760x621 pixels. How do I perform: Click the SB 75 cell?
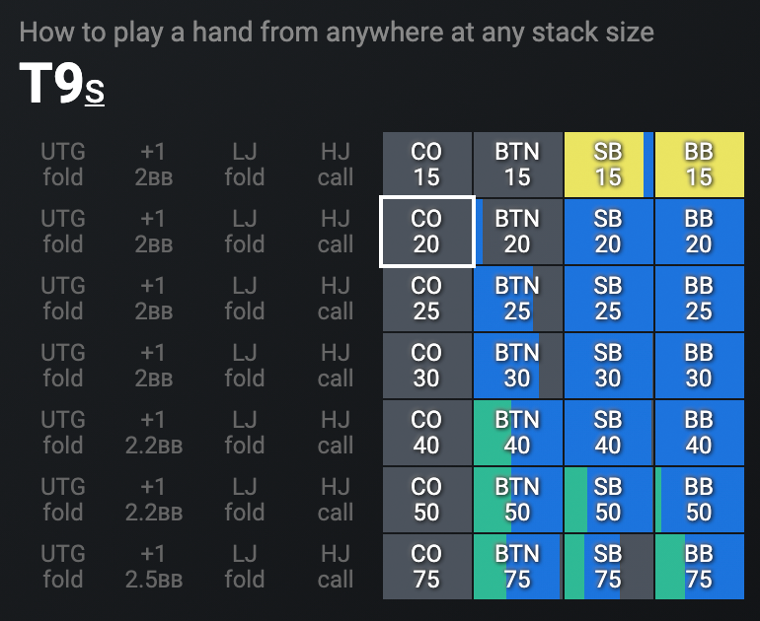(x=608, y=567)
